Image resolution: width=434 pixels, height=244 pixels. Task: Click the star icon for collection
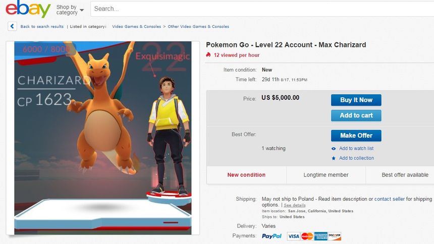[x=334, y=158]
